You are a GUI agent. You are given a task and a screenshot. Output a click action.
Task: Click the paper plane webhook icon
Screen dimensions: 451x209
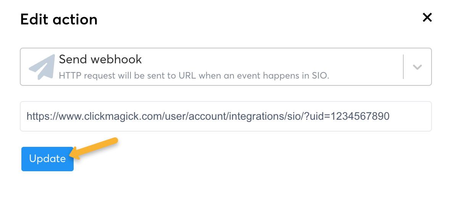tap(42, 67)
